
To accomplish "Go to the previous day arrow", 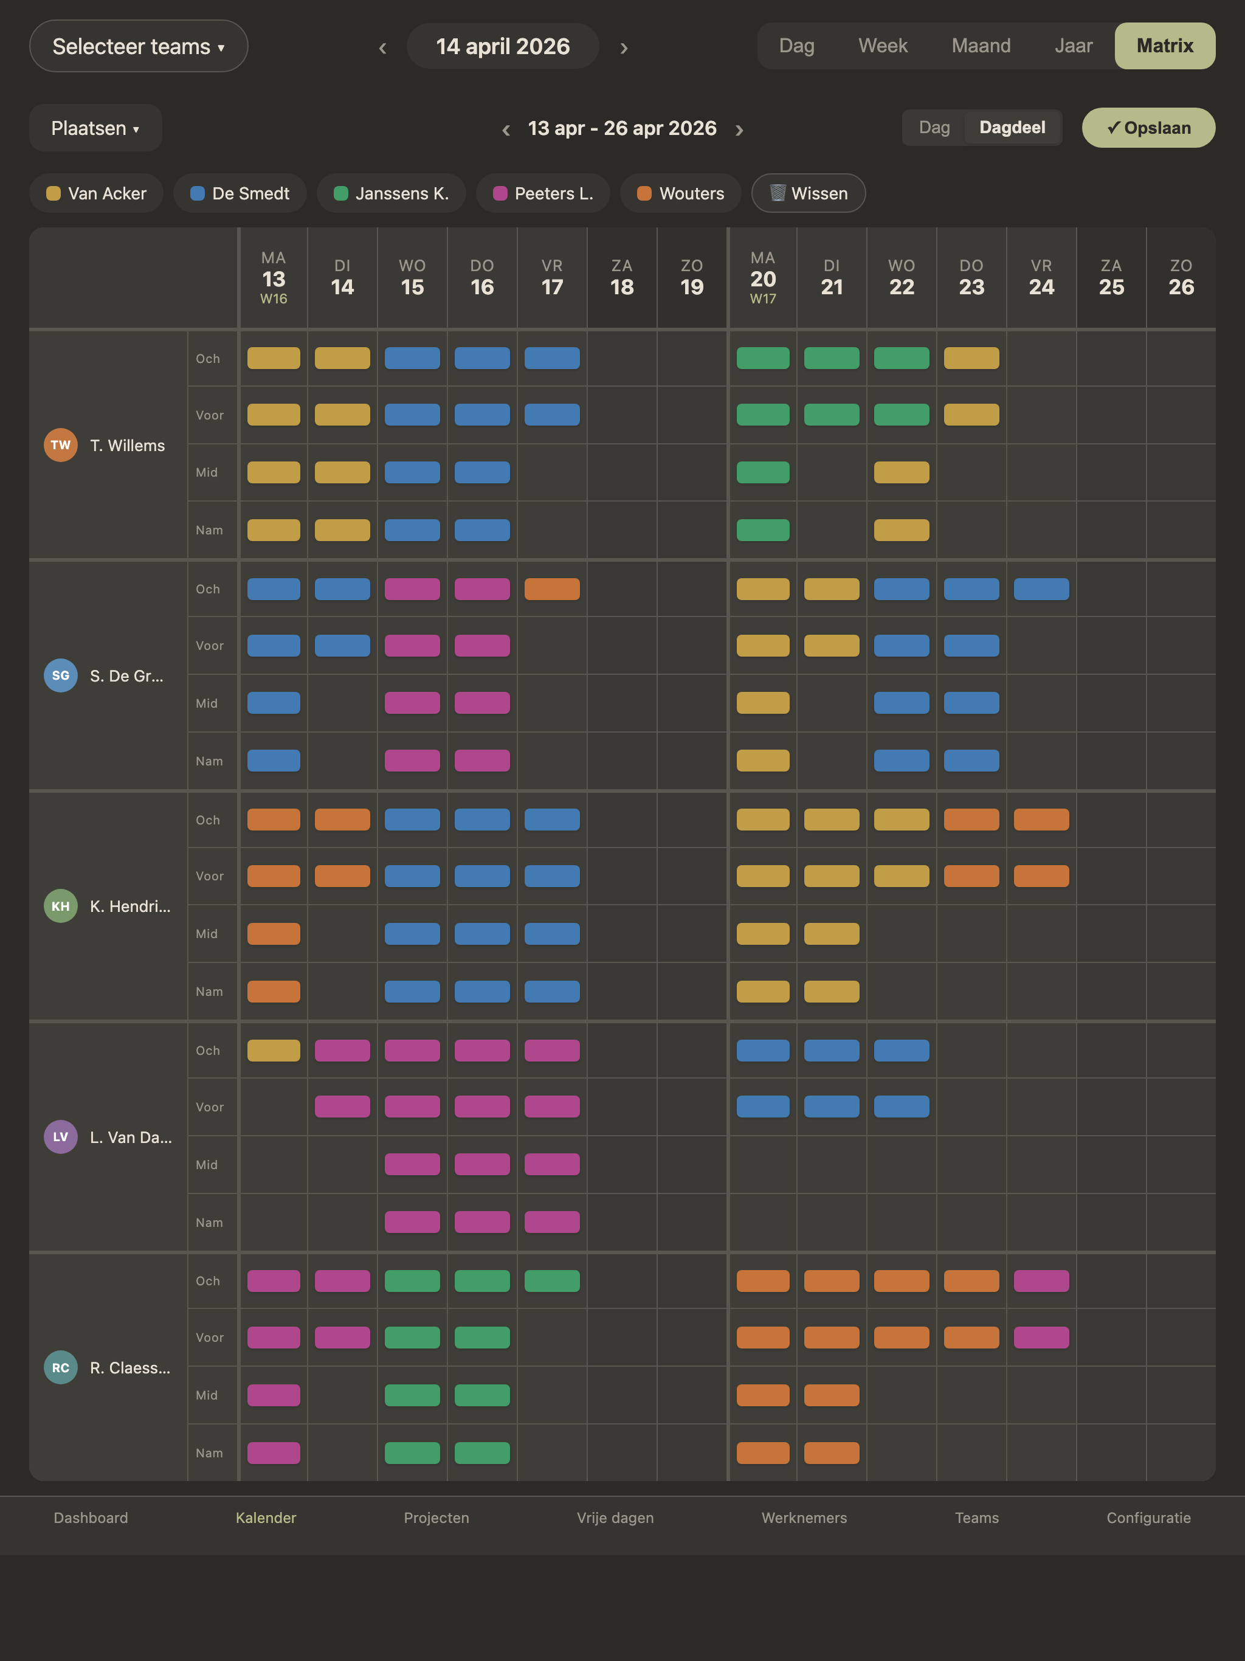I will 382,47.
